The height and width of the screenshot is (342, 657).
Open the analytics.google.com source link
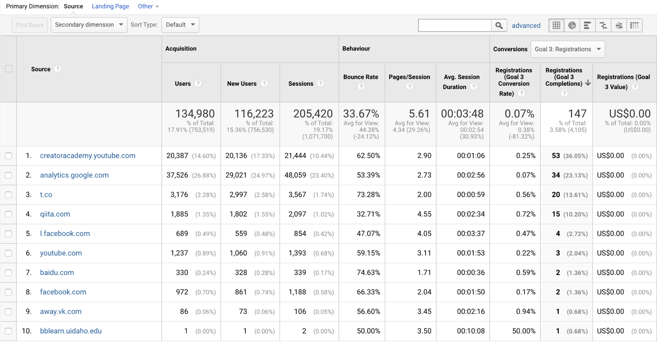click(x=74, y=175)
